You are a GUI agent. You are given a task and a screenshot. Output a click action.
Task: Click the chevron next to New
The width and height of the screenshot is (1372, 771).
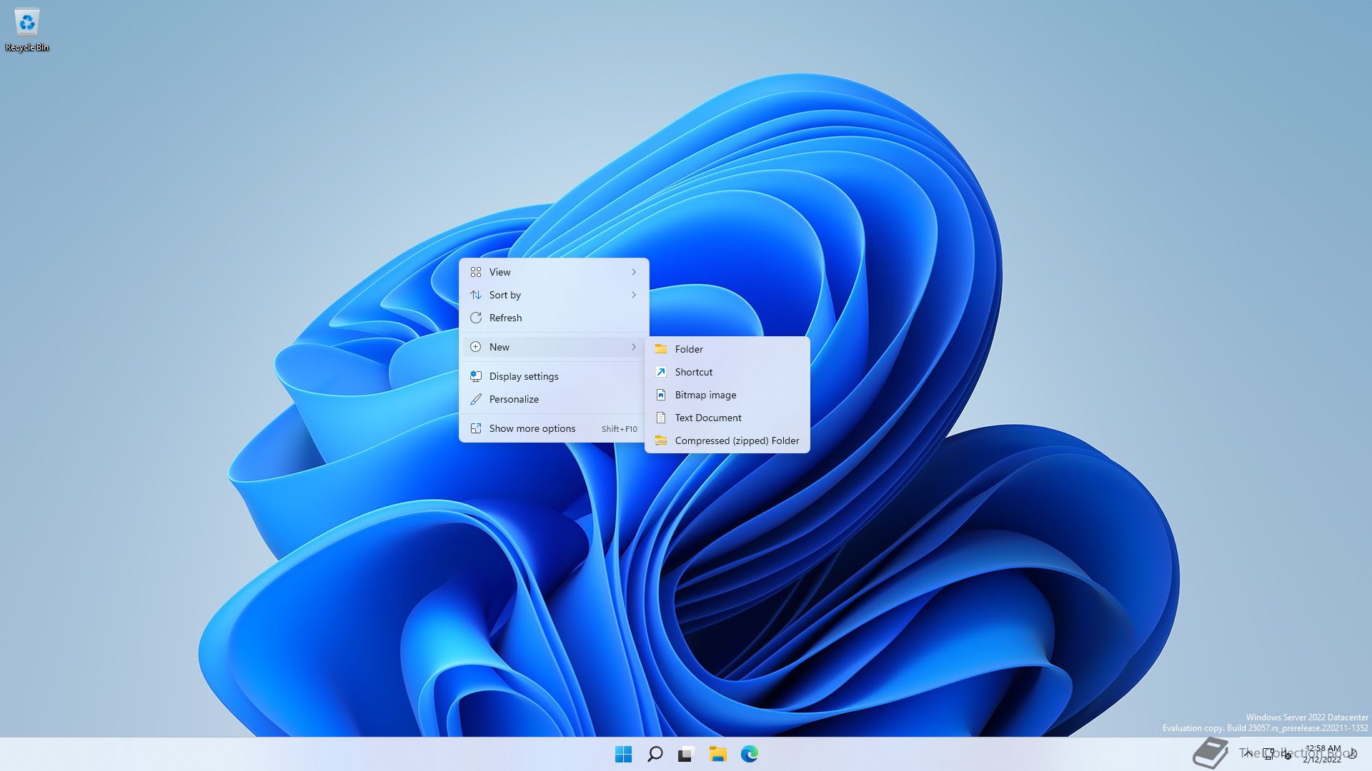tap(633, 347)
